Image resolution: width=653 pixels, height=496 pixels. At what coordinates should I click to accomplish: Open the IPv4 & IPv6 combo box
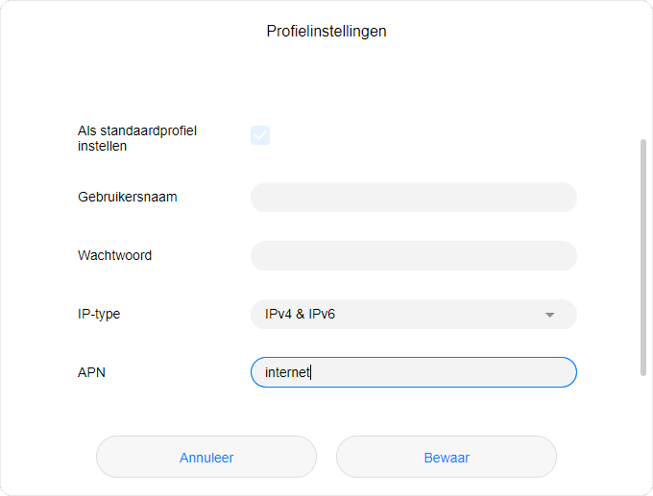point(413,315)
